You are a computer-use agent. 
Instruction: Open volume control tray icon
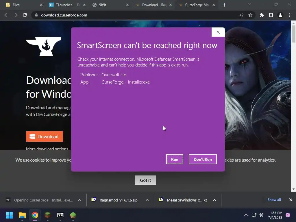click(261, 215)
